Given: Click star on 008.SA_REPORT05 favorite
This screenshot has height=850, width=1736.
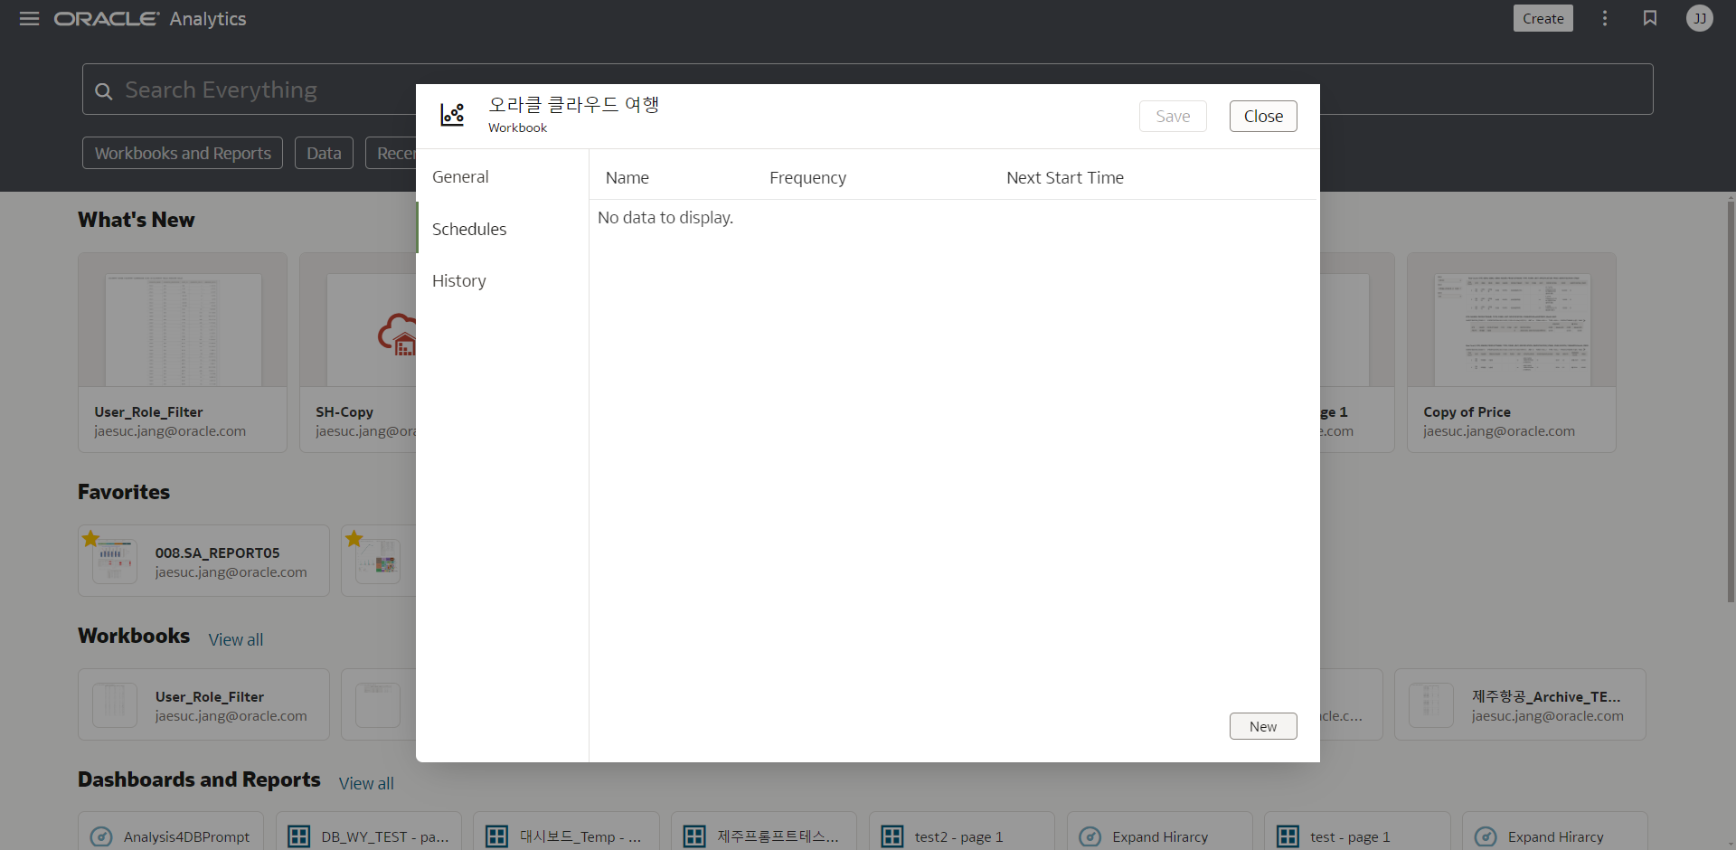Looking at the screenshot, I should [90, 539].
